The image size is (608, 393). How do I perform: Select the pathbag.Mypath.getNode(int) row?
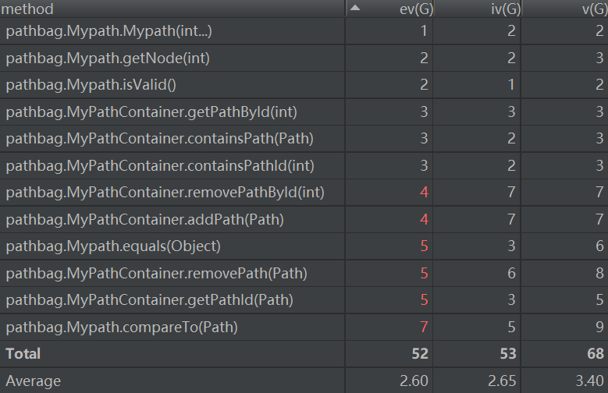[x=108, y=58]
